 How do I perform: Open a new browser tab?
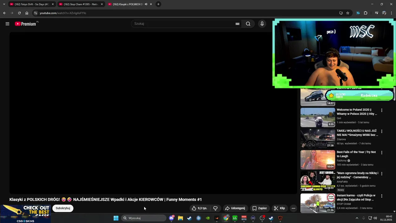158,4
